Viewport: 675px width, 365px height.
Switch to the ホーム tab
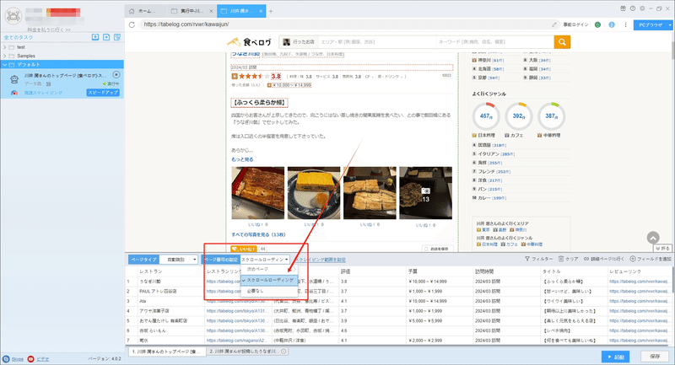(145, 11)
